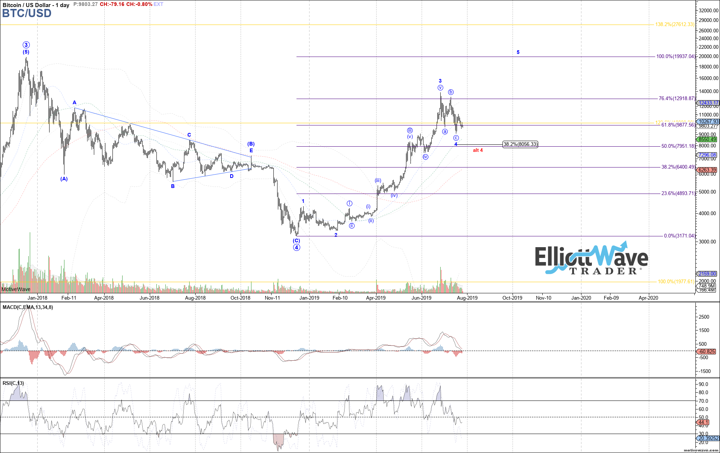Screen dimensions: 720x453
Task: Select the large BTC/USD symbol label
Action: 26,13
